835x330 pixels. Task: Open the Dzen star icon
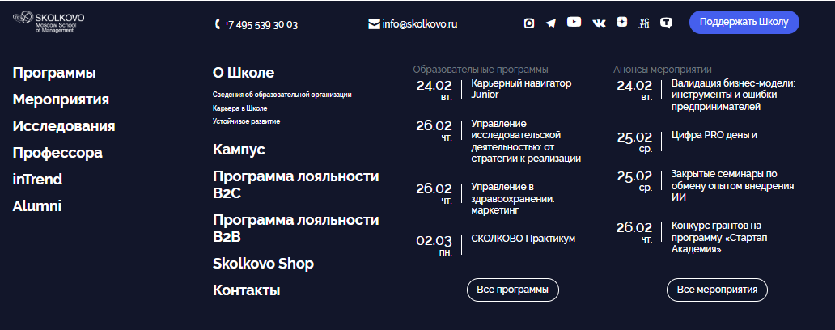(x=622, y=22)
